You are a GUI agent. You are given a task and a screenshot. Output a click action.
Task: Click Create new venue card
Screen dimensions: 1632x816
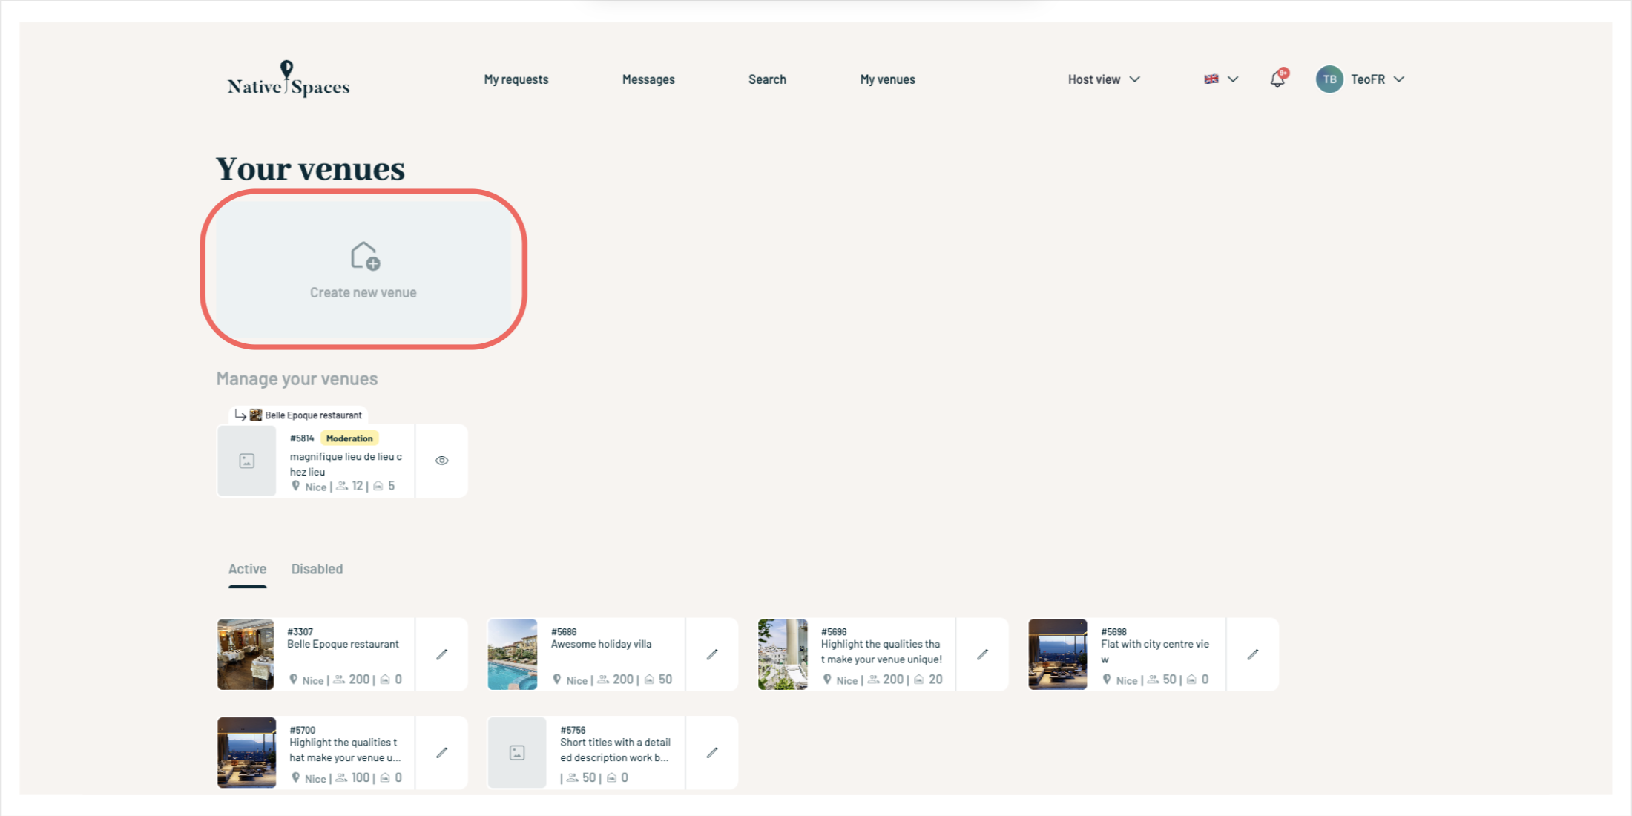(363, 269)
